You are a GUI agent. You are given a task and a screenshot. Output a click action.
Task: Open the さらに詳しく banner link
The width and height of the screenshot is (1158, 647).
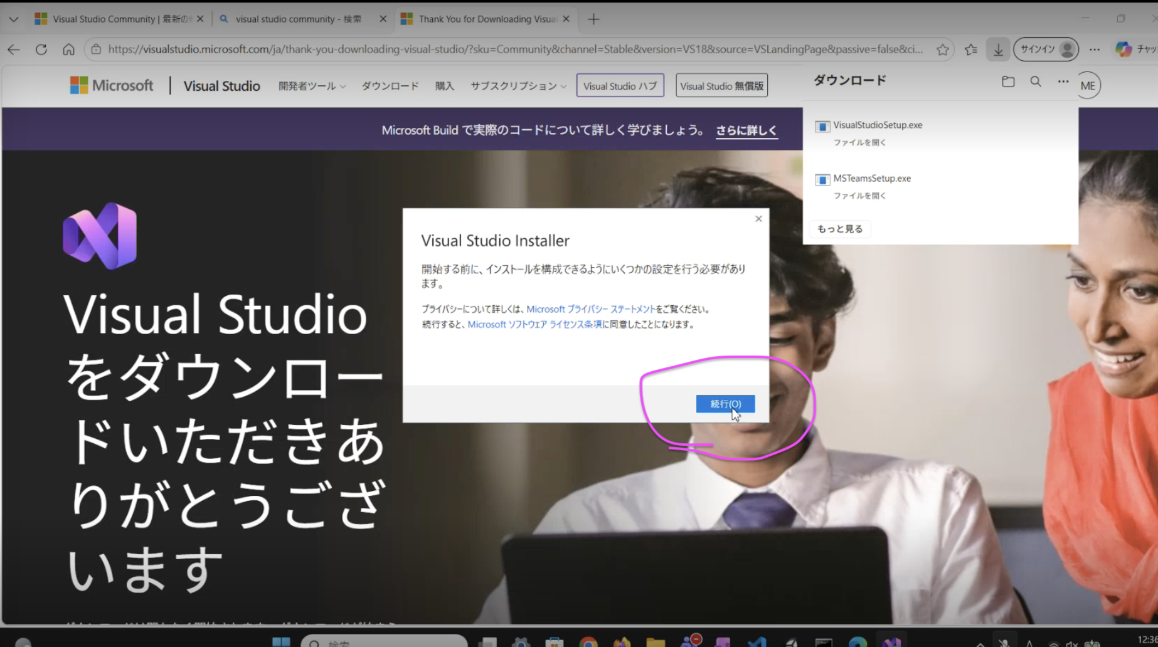(x=746, y=130)
